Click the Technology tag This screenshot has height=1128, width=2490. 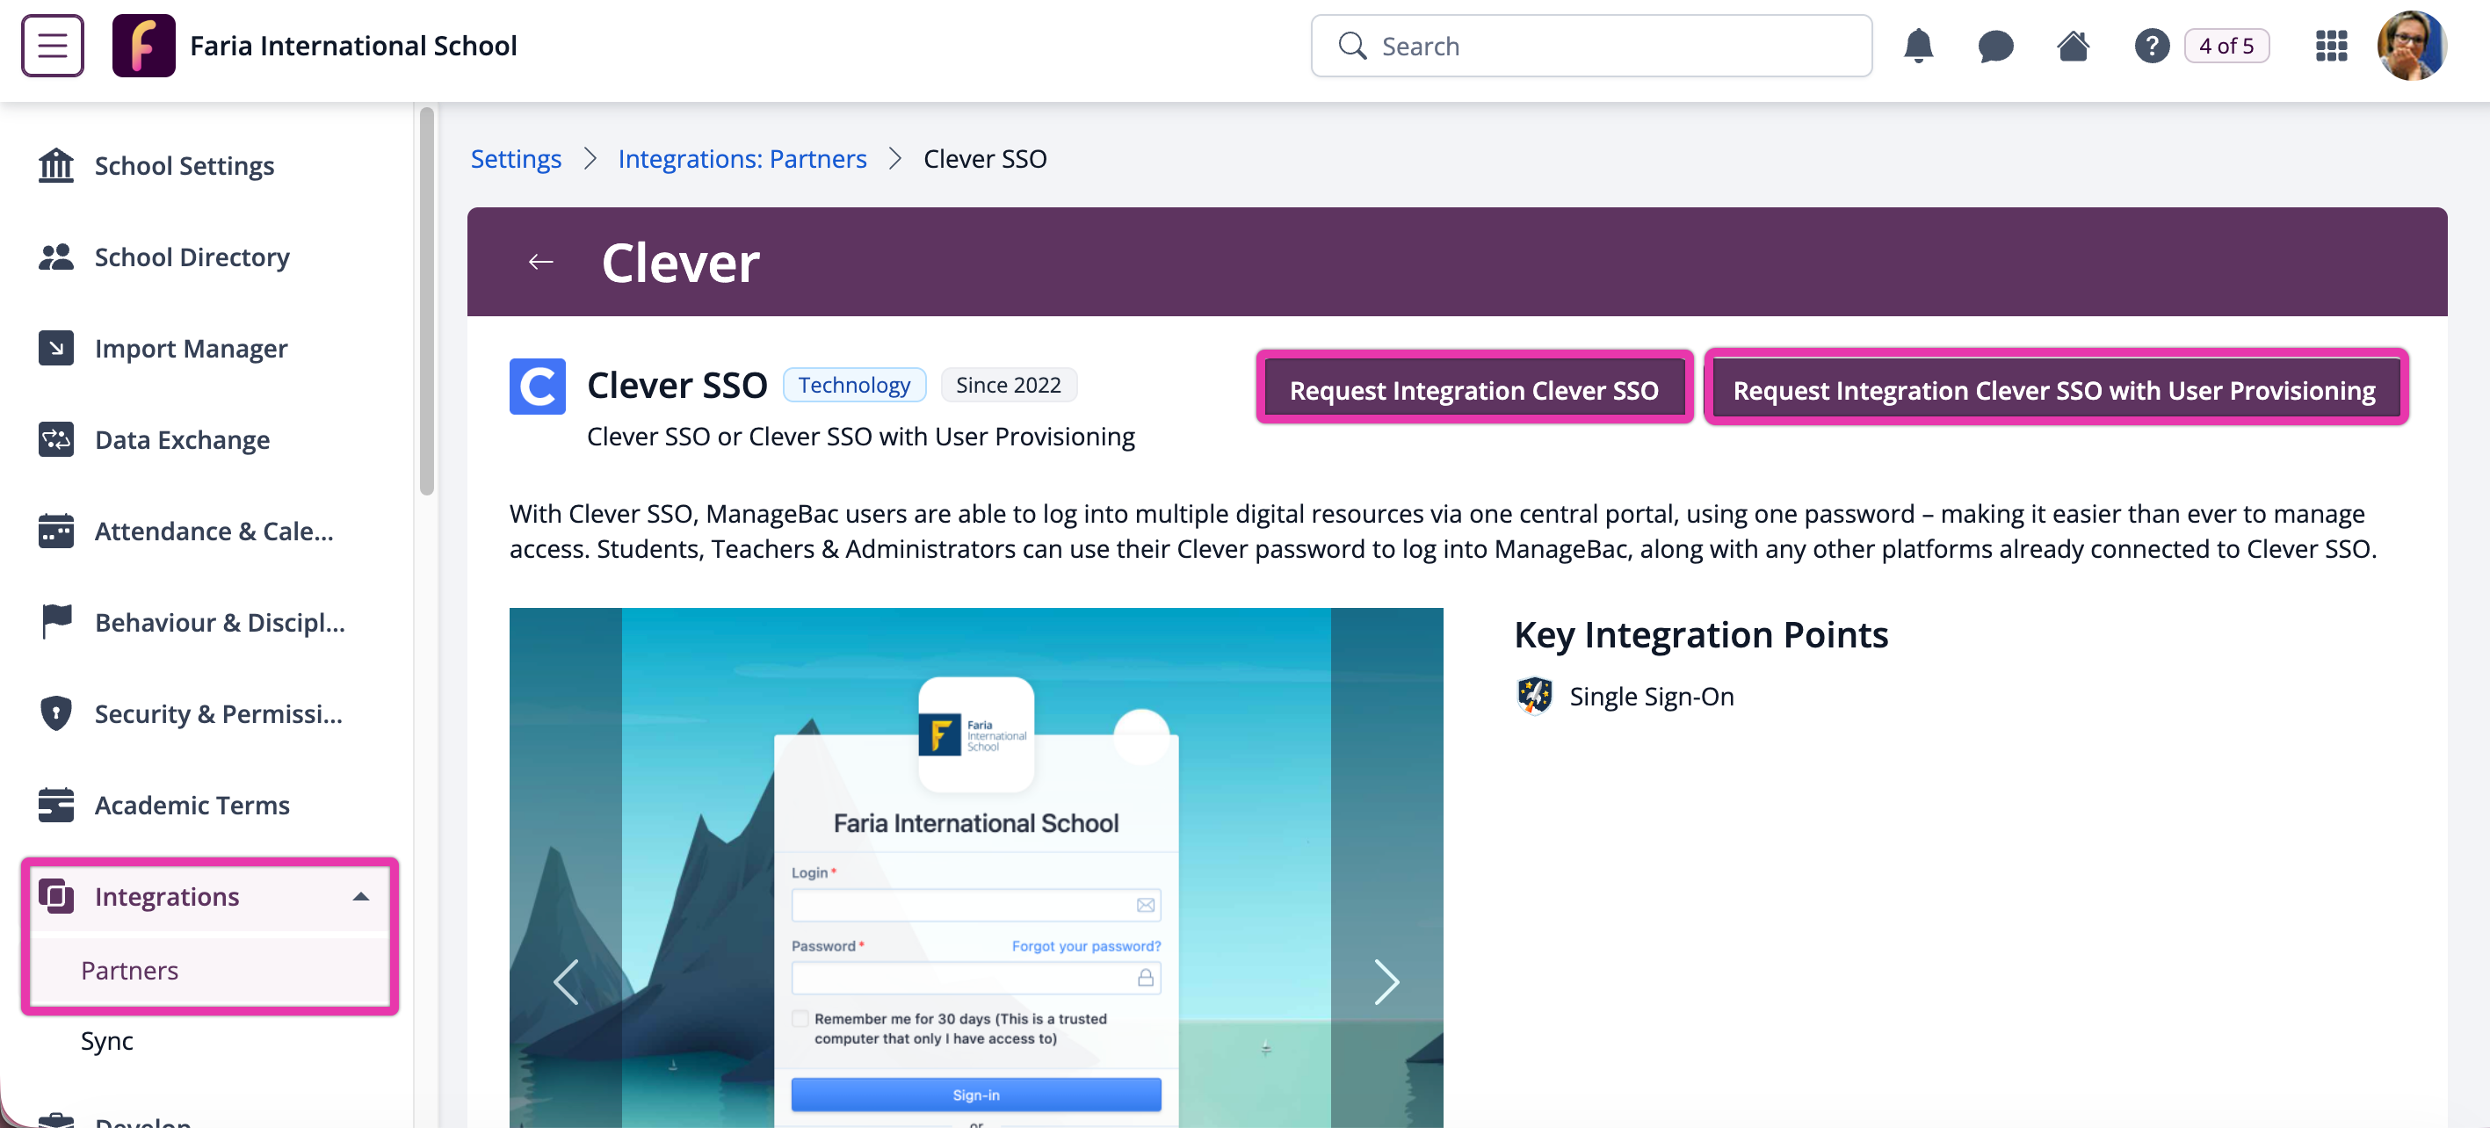point(853,385)
